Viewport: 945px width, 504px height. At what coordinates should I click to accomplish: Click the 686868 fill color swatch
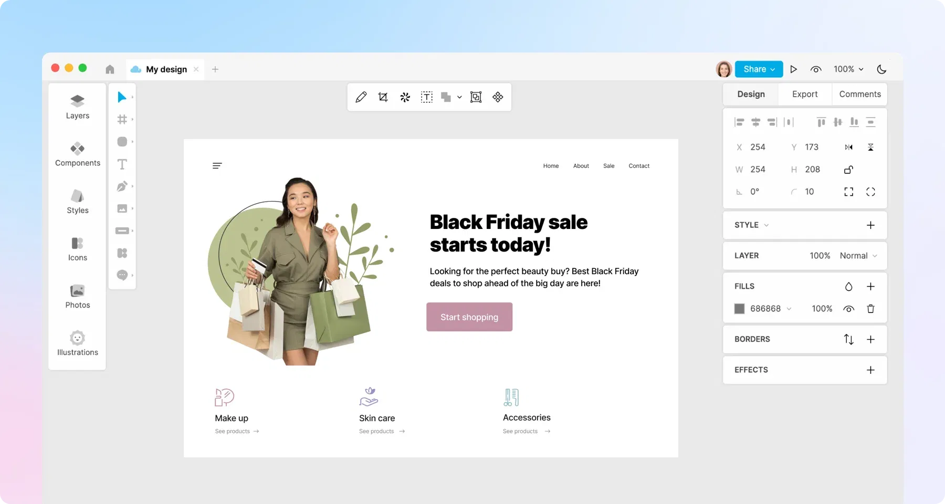[x=739, y=309]
